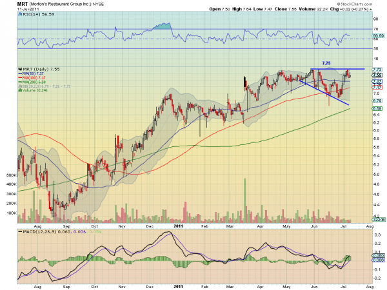
Task: Click "Apr" on the price panel date axis
Action: click(x=260, y=226)
